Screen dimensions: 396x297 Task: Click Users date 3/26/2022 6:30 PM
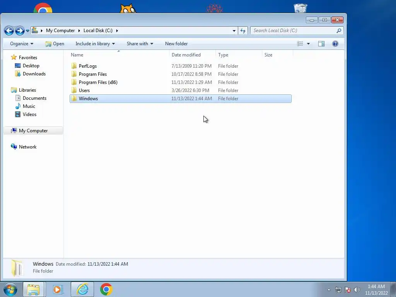[190, 90]
